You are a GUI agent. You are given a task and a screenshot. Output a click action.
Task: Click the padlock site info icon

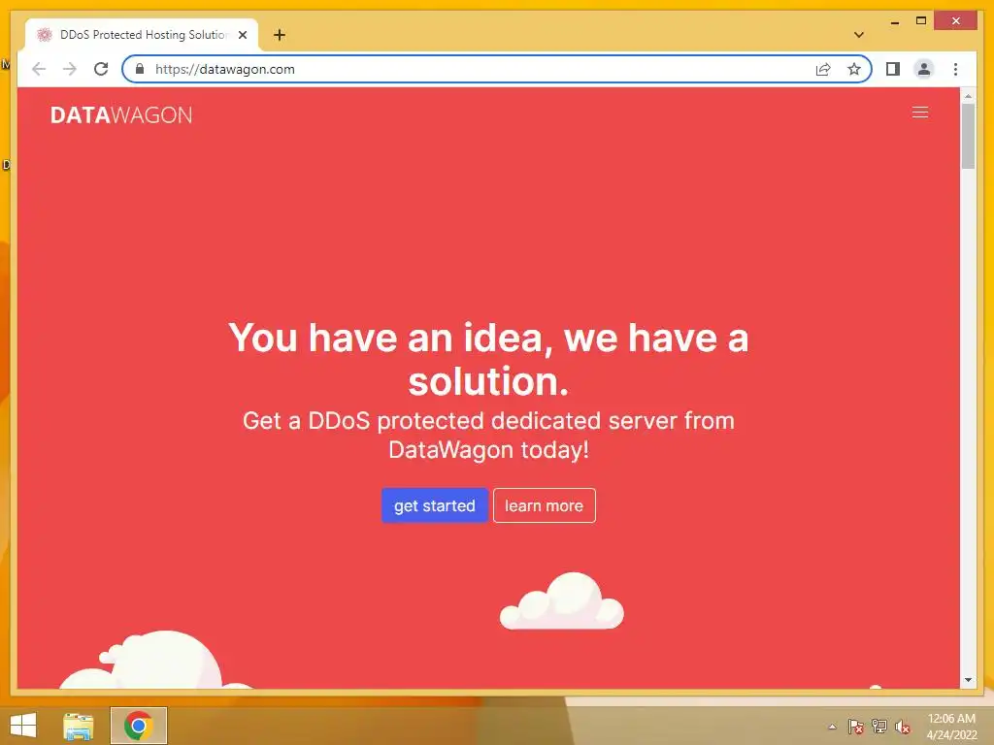(140, 69)
